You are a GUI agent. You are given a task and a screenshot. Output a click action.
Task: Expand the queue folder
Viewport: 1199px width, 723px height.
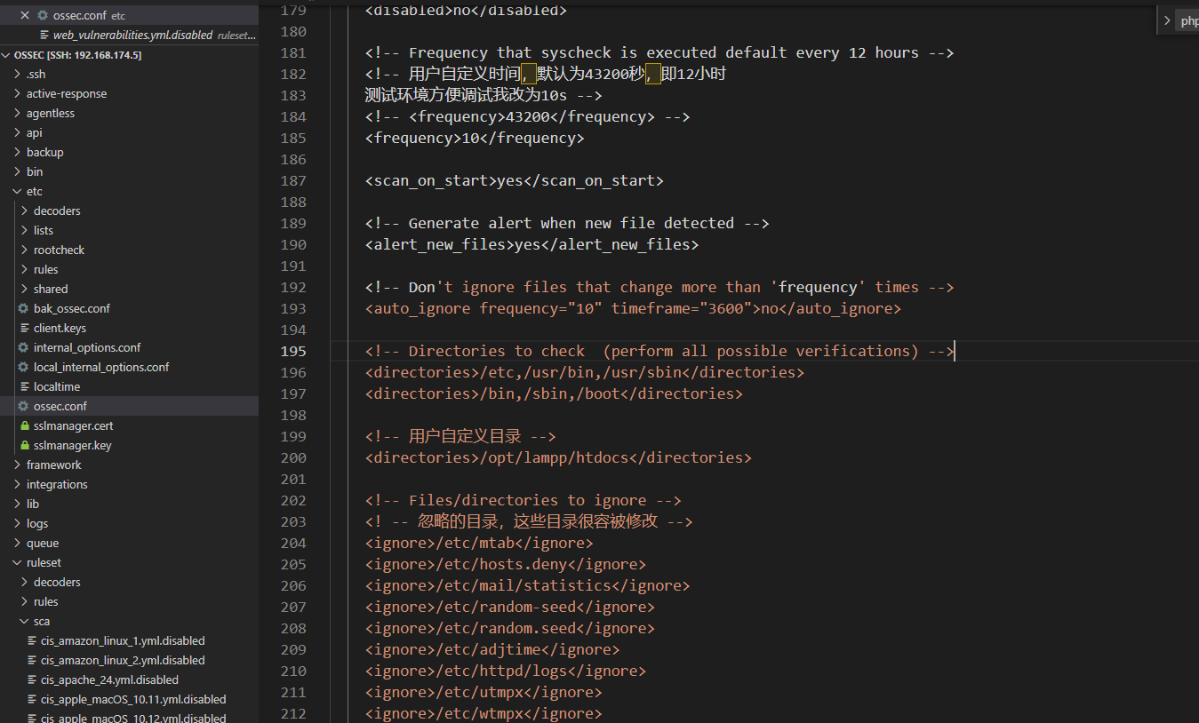(18, 543)
